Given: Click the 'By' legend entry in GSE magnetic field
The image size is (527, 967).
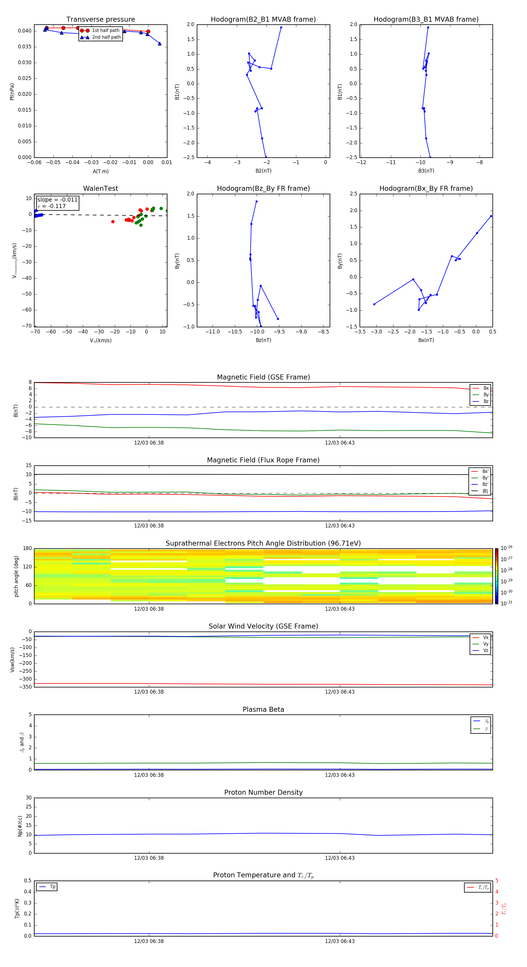Looking at the screenshot, I should [x=480, y=394].
